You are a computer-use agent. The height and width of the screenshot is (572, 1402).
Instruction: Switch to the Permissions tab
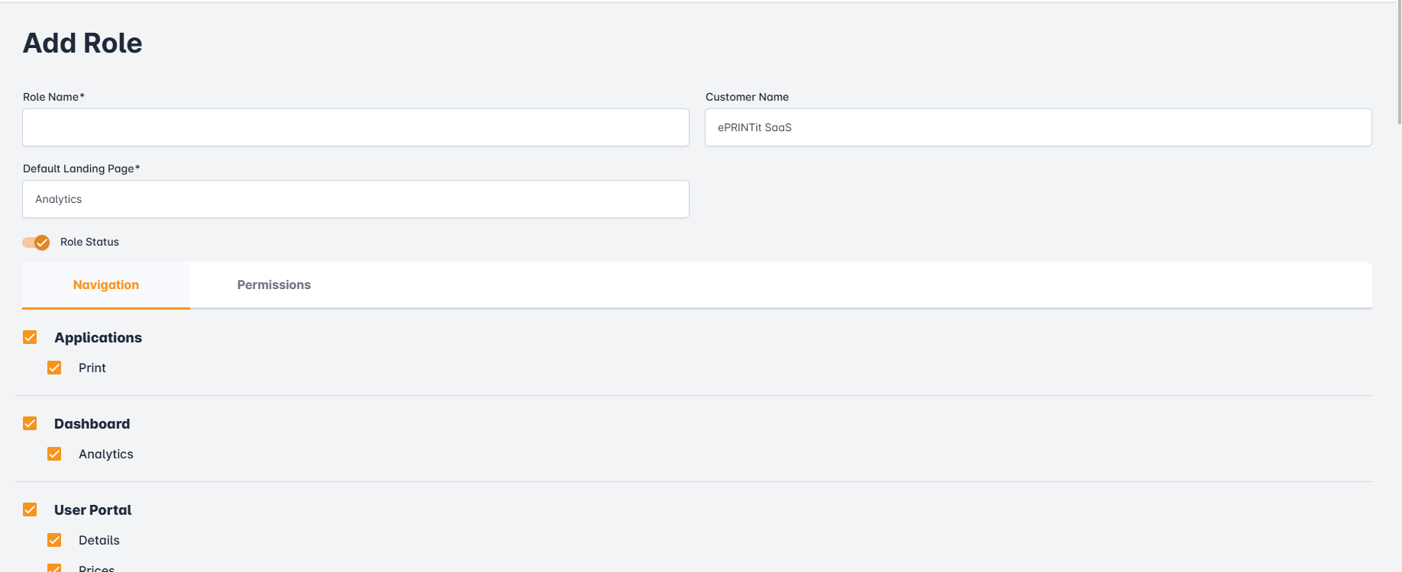273,284
